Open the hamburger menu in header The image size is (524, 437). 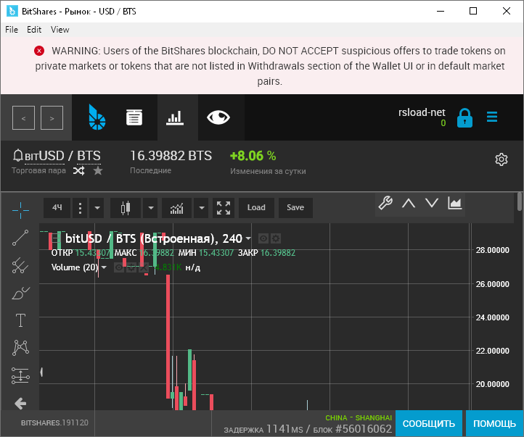[x=492, y=117]
